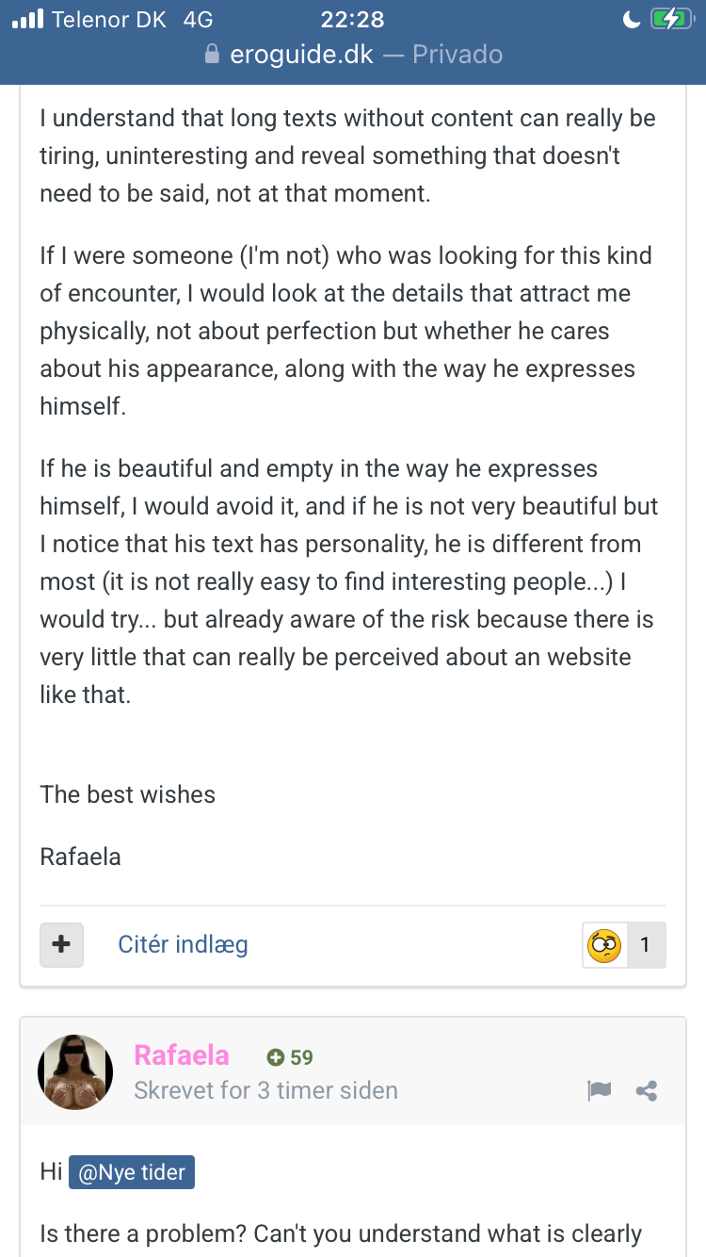This screenshot has width=706, height=1257.
Task: Click the Citér indlæg link
Action: 183,944
